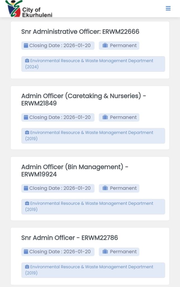Image resolution: width=180 pixels, height=287 pixels.
Task: Click briefcase icon in Snr Admin Officer department tag
Action: pyautogui.click(x=27, y=267)
